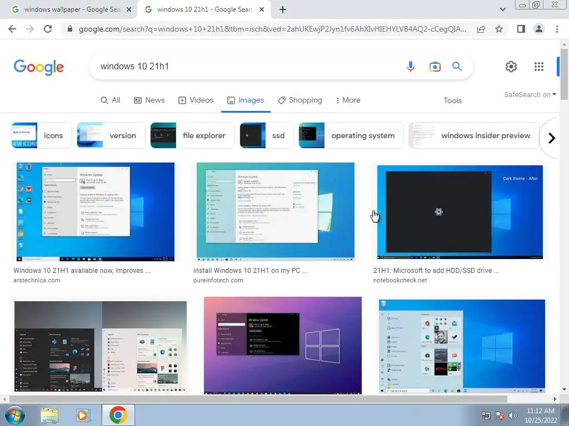The height and width of the screenshot is (426, 569).
Task: Filter results by the 'icons' chip
Action: (x=42, y=135)
